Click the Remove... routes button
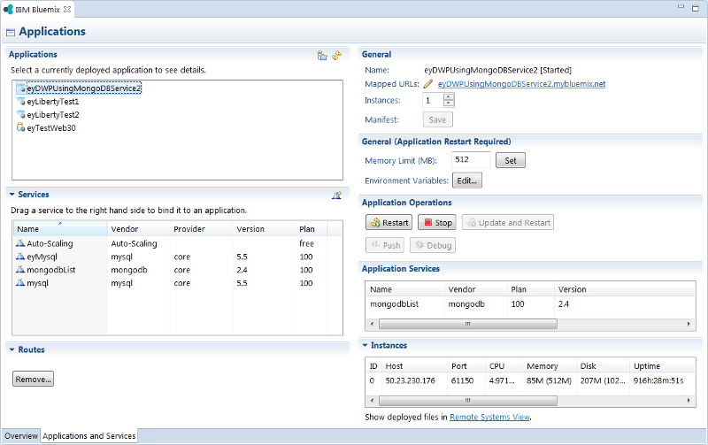This screenshot has width=708, height=445. click(x=33, y=380)
